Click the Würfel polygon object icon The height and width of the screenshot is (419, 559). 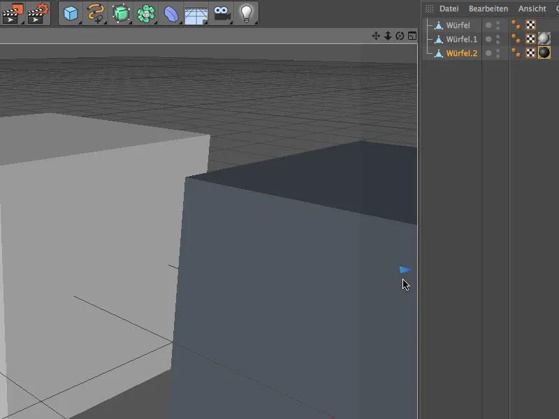pyautogui.click(x=439, y=25)
